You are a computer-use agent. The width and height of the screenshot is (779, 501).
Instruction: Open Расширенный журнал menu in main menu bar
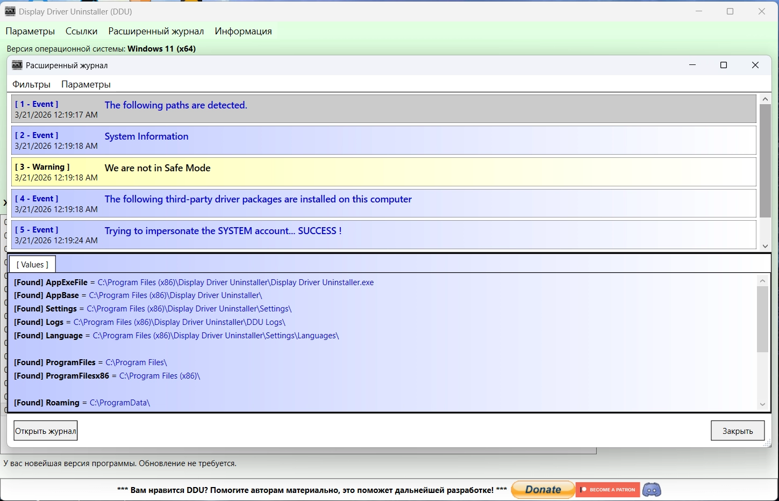pos(156,31)
